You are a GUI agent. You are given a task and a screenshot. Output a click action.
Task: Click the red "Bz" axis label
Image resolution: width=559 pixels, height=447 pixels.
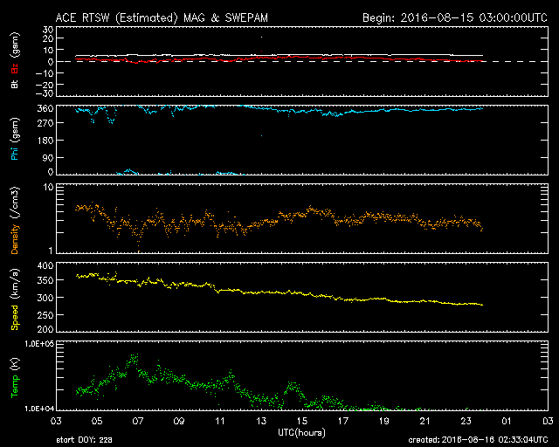coord(15,68)
